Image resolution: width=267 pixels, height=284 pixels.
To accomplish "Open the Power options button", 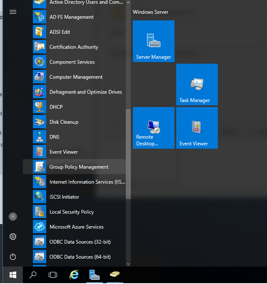I will (x=13, y=257).
